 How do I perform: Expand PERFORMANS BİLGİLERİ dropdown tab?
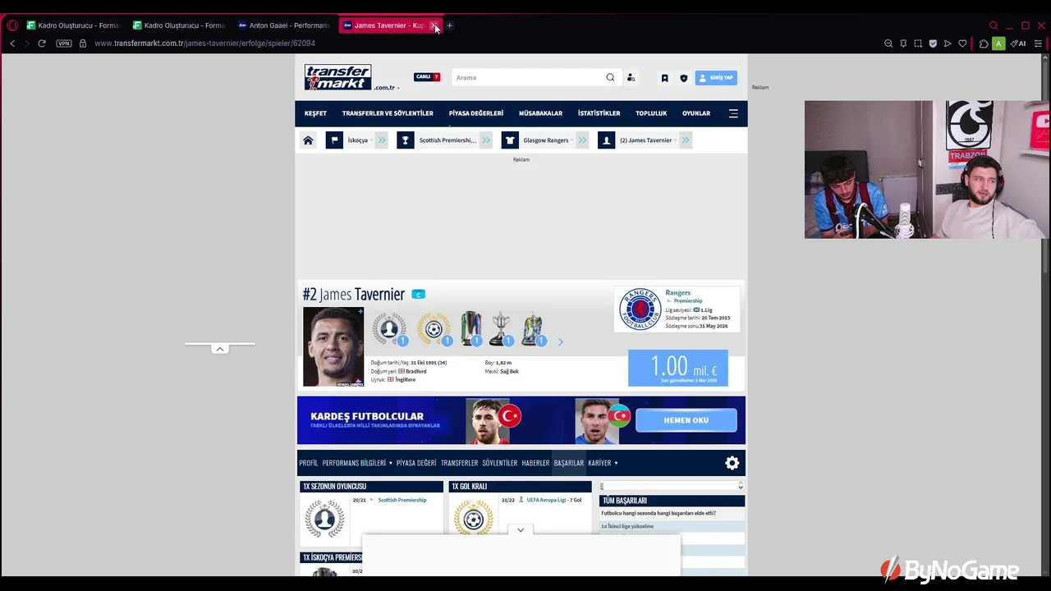tap(357, 463)
